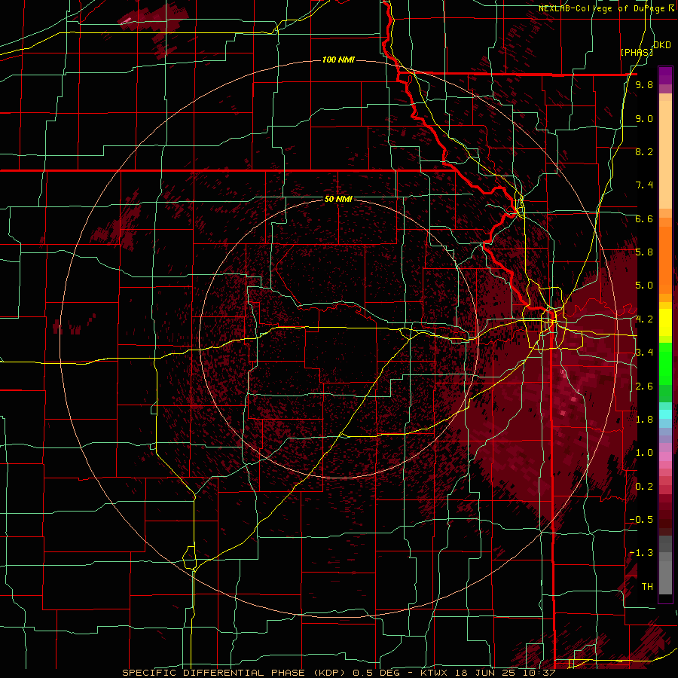
Task: Click the -1.3 scale value
Action: point(641,553)
